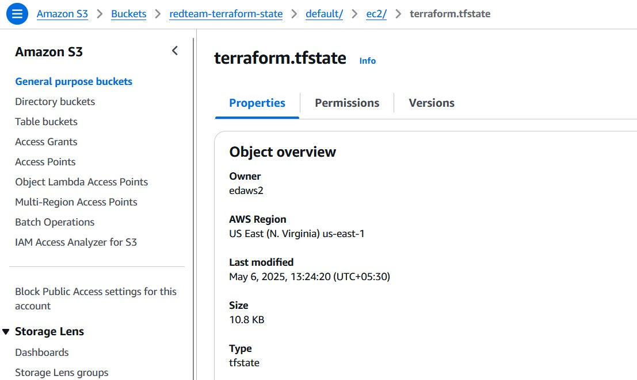Open Directory buckets in sidebar
The height and width of the screenshot is (380, 637).
coord(55,102)
